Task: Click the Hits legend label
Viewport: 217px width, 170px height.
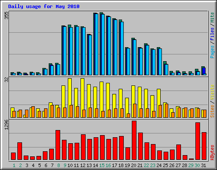Action: 212,17
